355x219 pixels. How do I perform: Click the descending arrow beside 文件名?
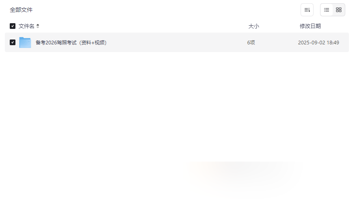tap(38, 27)
